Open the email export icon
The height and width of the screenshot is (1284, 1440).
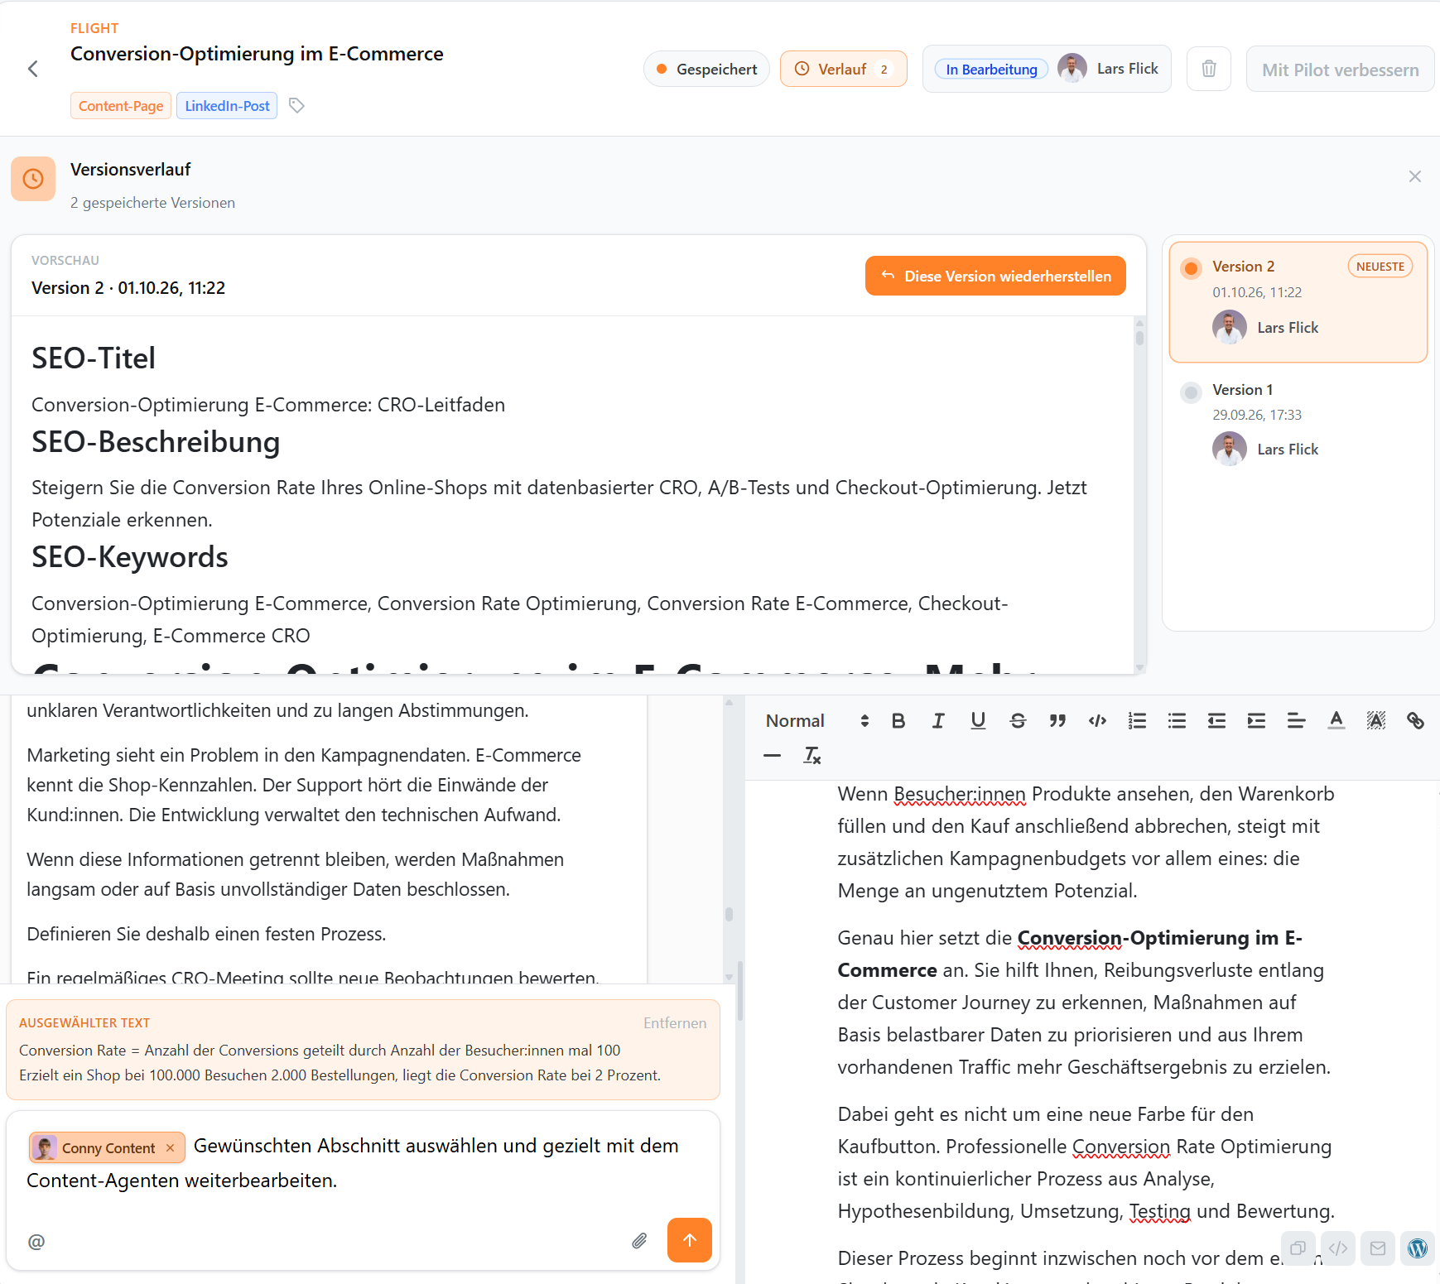[1377, 1248]
